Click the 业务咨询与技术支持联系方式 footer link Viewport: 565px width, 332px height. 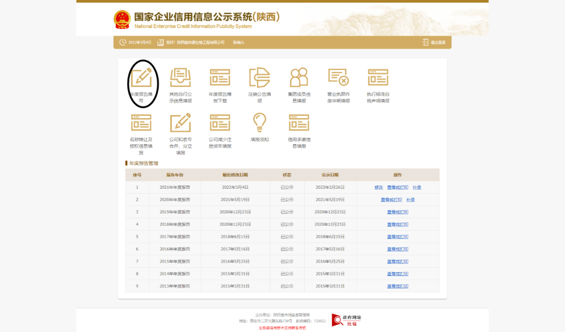click(x=282, y=328)
